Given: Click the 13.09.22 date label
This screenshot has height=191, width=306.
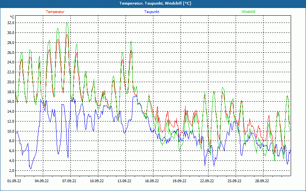Looking at the screenshot, I should [124, 181].
